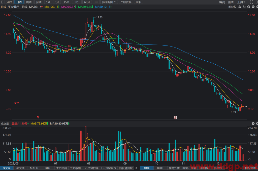Open more periods via the ellipsis button
Screen dimensions: 258x171
[96, 2]
